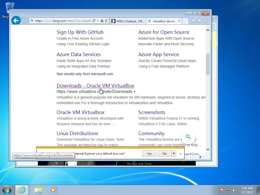Open the Sign Up With GitHub link
260x195 pixels.
click(80, 32)
